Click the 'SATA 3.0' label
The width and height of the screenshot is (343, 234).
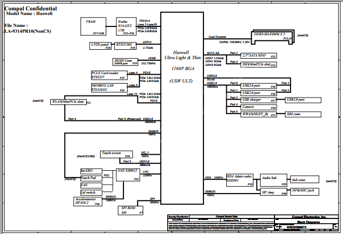213,53
